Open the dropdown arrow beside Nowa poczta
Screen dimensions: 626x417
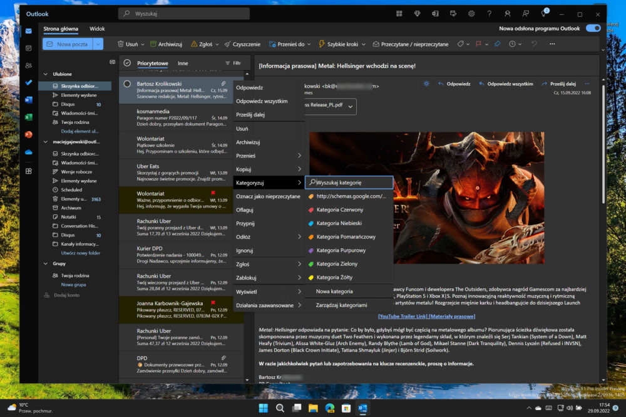point(98,44)
